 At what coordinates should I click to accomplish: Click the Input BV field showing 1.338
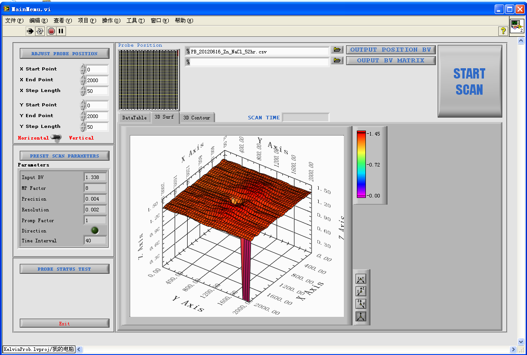pyautogui.click(x=95, y=177)
